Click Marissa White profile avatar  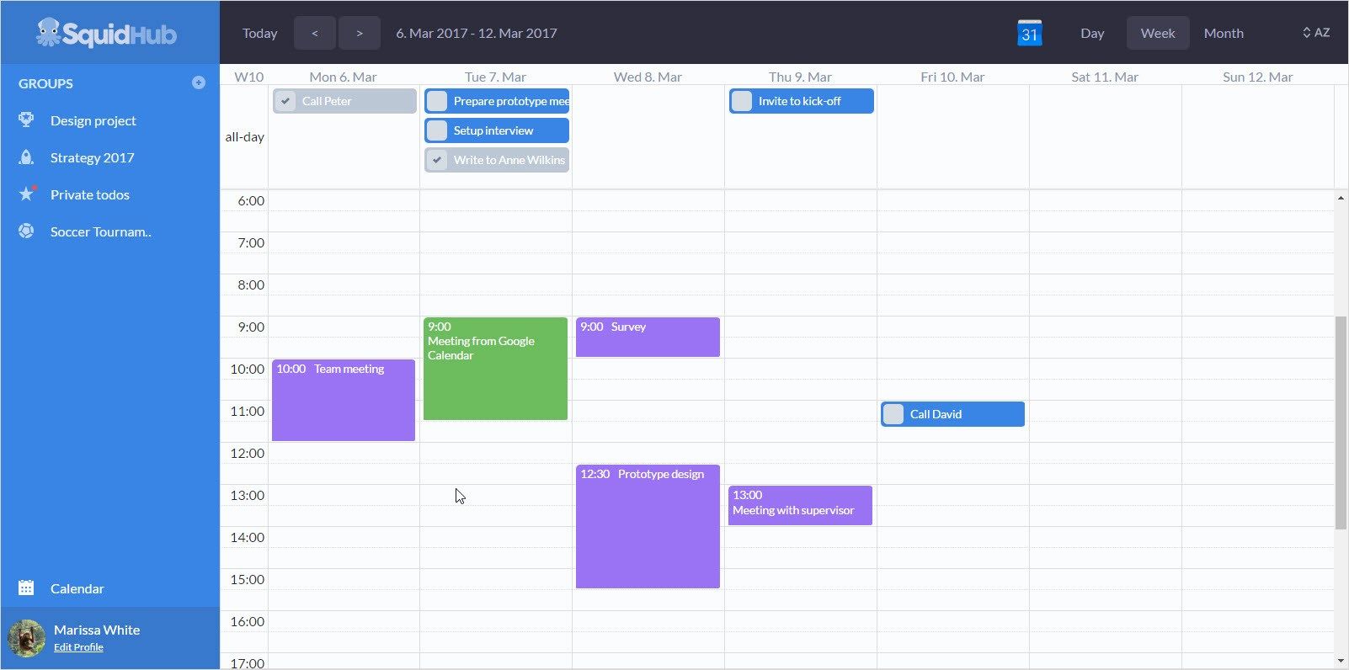27,638
